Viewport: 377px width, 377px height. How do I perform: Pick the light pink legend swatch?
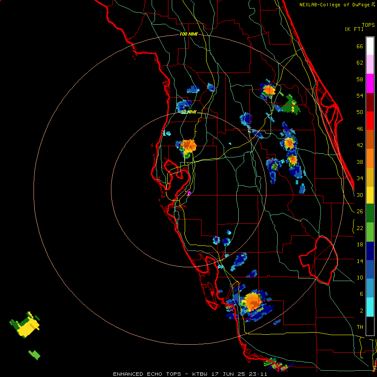(x=370, y=65)
